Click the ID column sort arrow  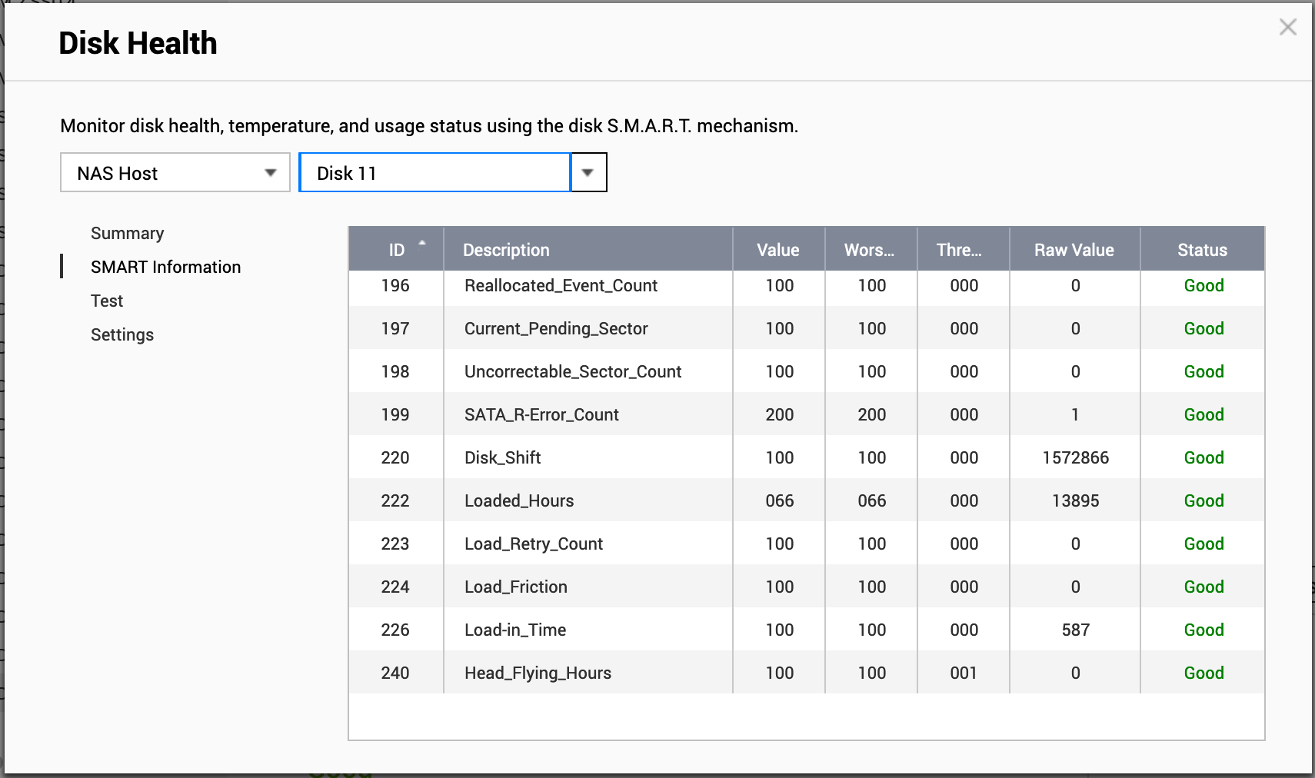coord(421,243)
